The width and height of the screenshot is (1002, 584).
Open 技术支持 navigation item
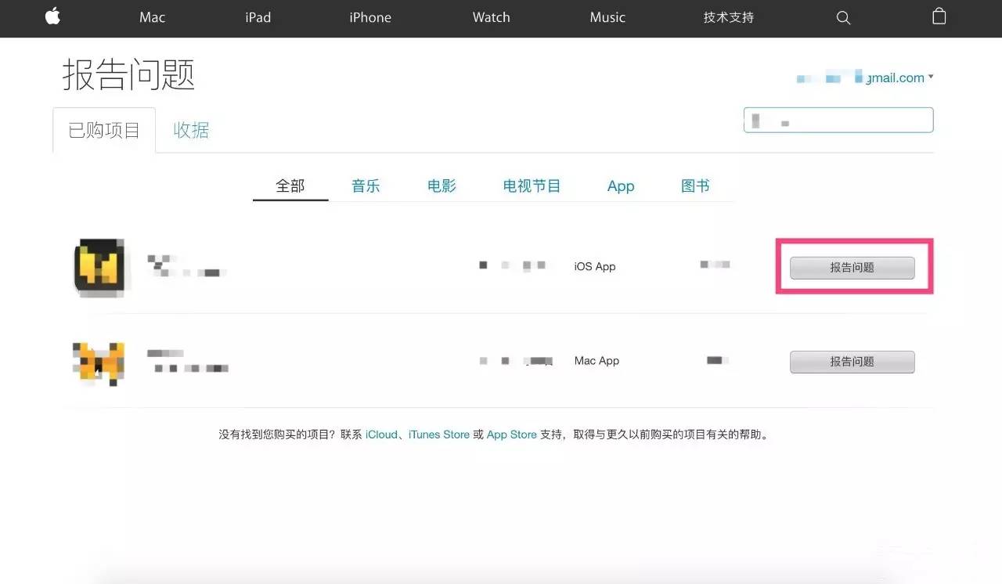click(728, 17)
